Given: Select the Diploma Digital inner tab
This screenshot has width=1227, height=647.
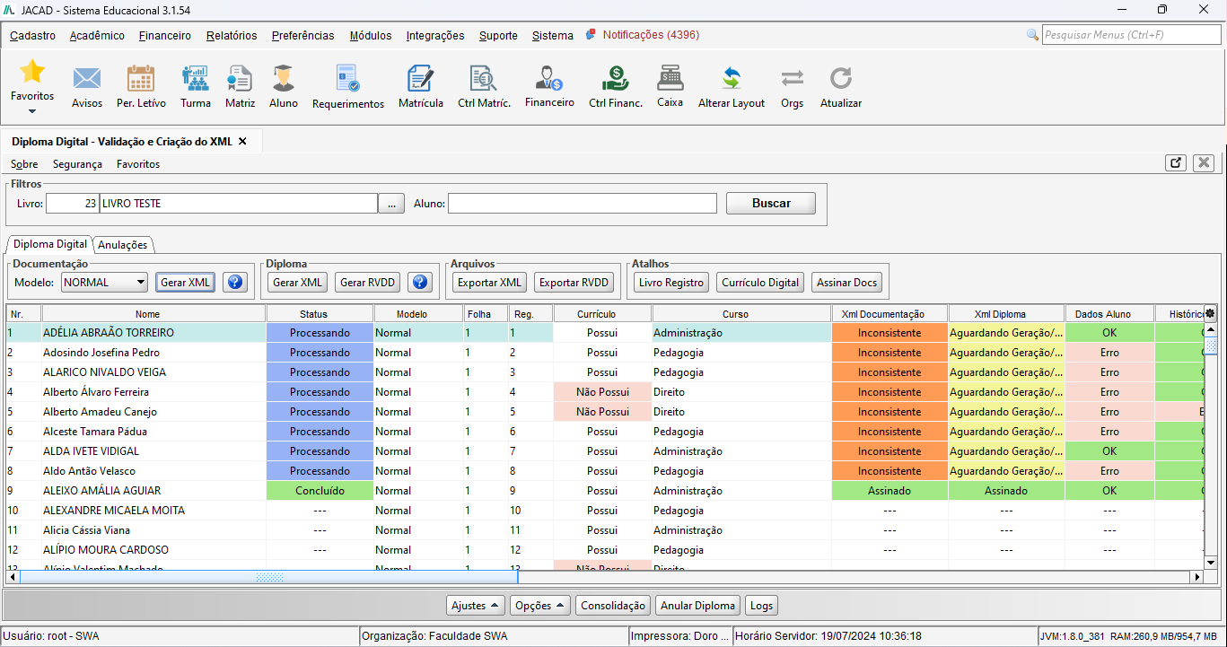Looking at the screenshot, I should [x=50, y=244].
